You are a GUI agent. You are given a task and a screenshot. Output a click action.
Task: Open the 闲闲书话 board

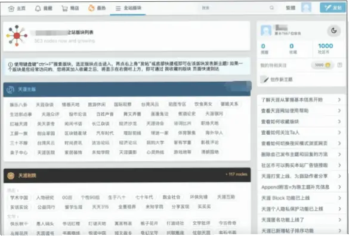[73, 124]
